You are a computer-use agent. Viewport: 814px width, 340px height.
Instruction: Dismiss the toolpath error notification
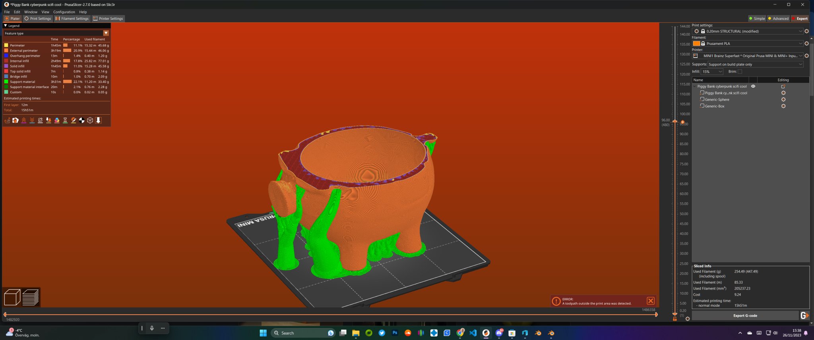(650, 301)
